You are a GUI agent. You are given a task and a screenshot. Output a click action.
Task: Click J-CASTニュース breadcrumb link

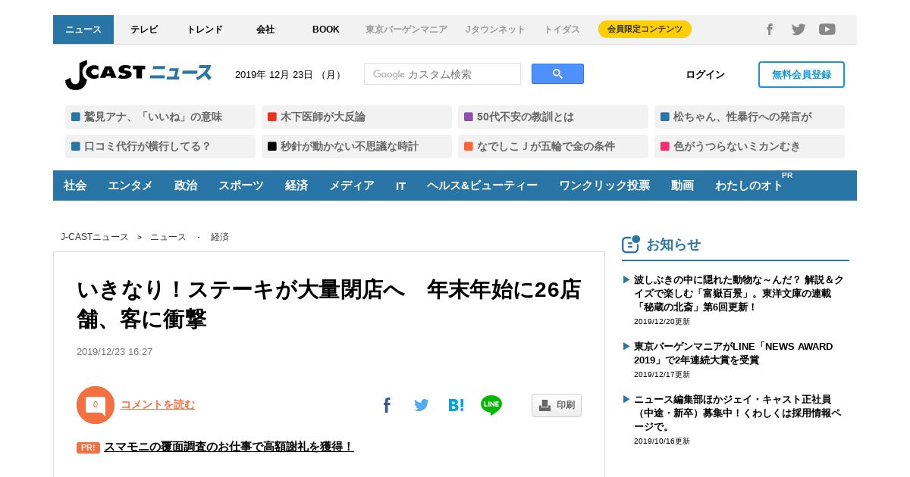(x=95, y=237)
